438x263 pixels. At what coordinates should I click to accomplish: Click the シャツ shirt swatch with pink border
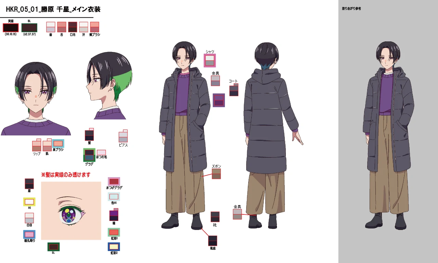[x=210, y=61]
